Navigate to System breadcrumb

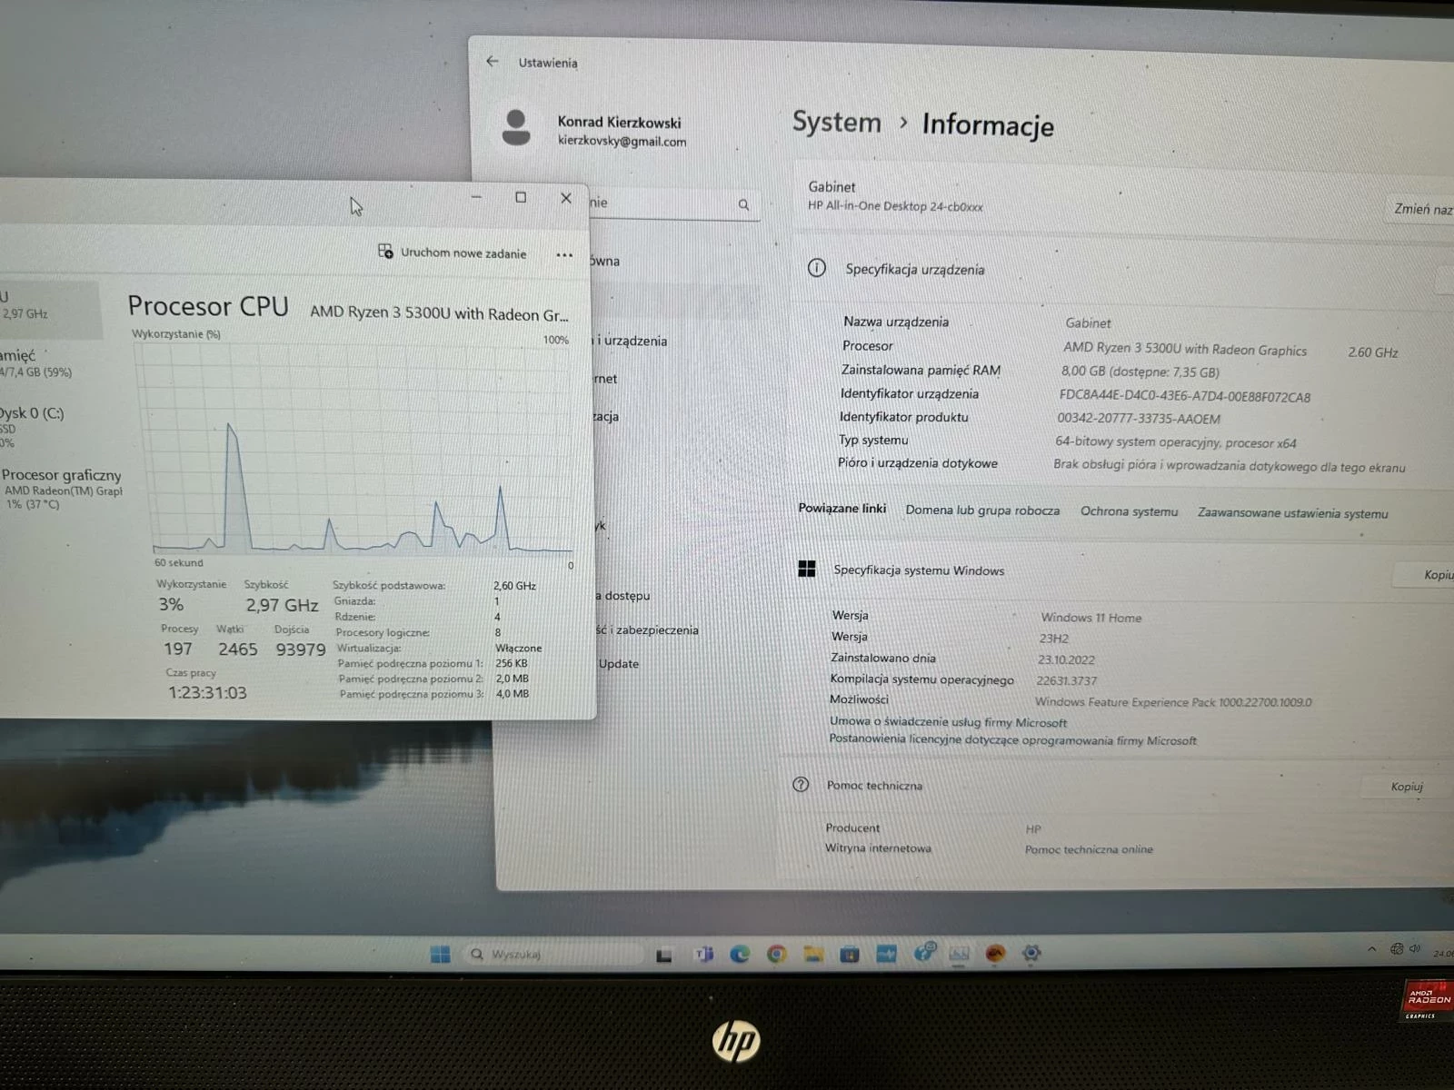click(x=836, y=122)
